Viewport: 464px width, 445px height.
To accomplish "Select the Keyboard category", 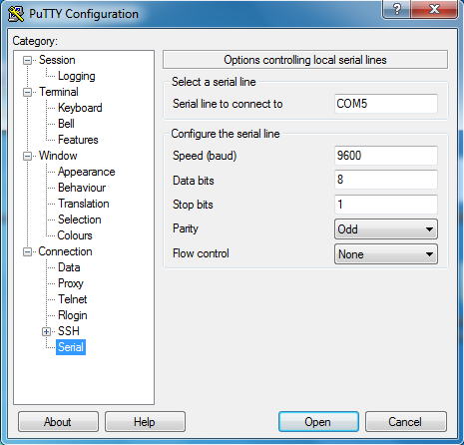I will point(80,108).
